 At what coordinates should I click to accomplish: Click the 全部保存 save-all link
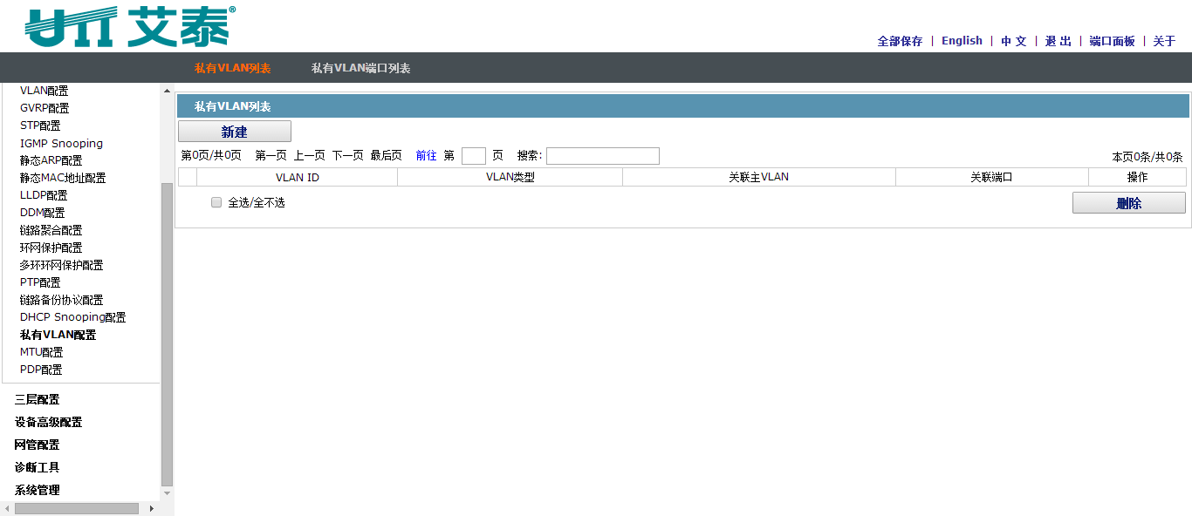(899, 40)
